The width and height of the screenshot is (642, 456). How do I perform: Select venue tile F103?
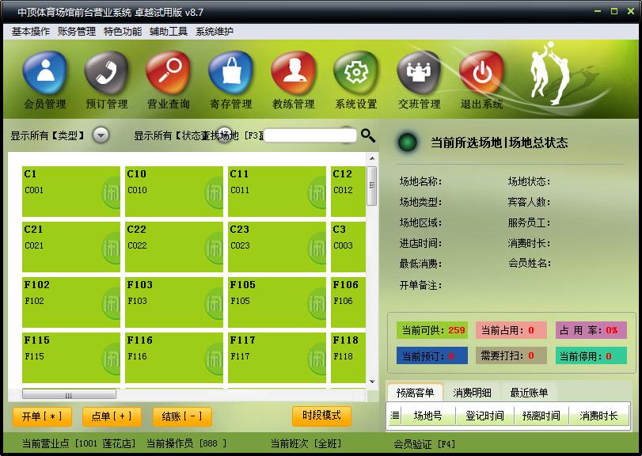point(174,302)
